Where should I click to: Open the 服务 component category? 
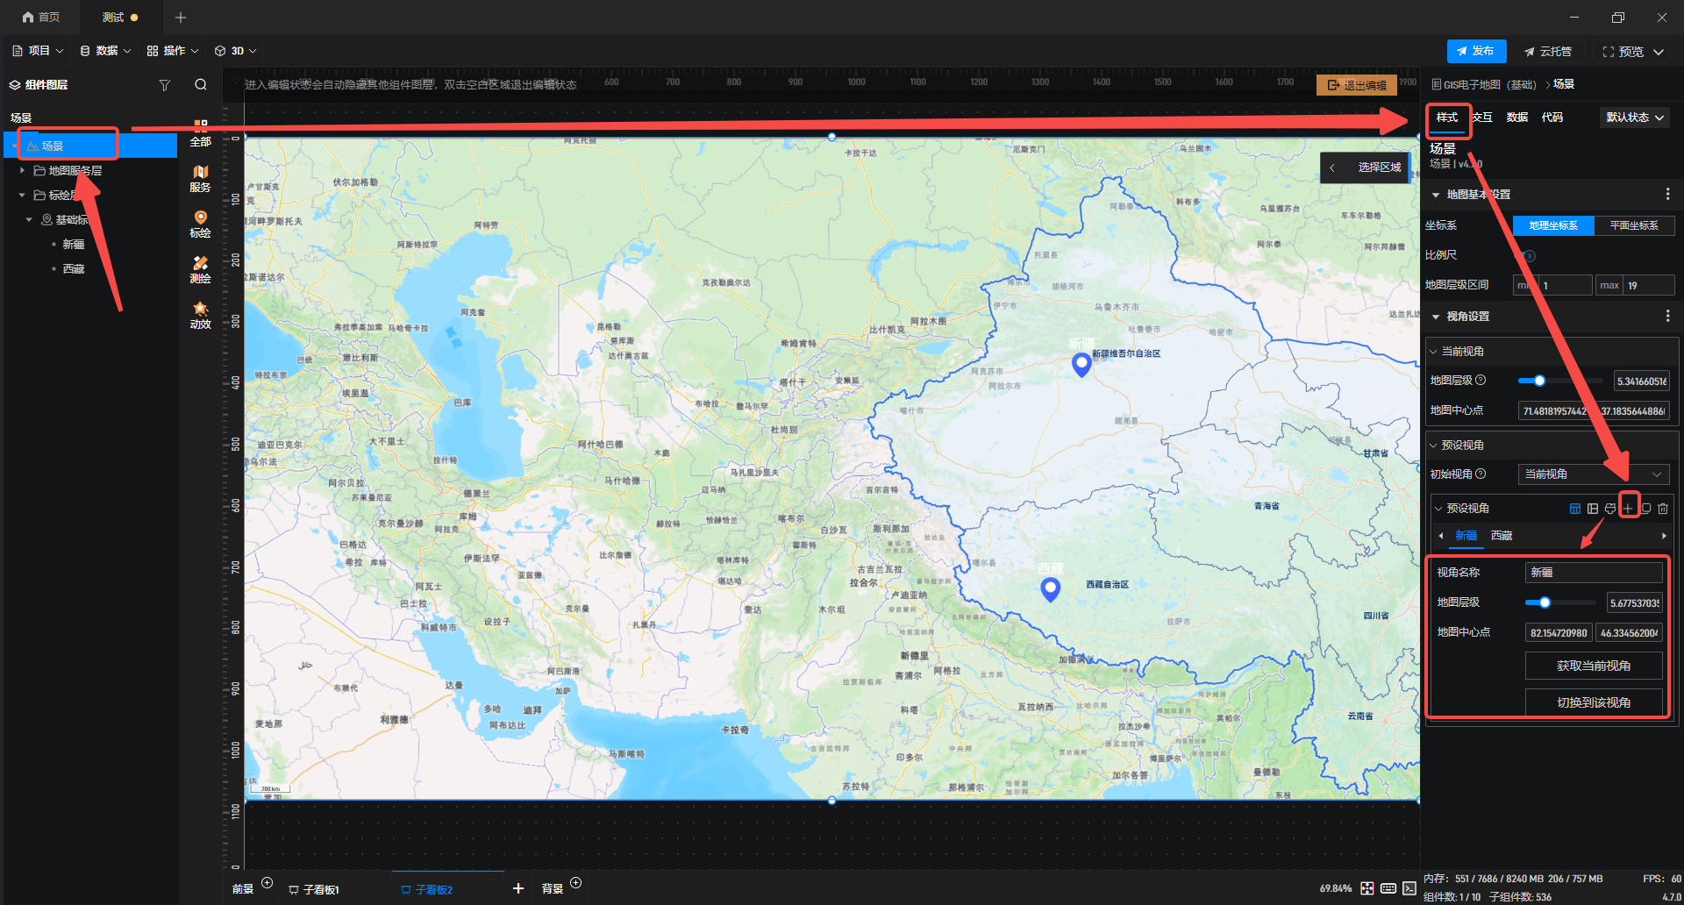pos(200,178)
